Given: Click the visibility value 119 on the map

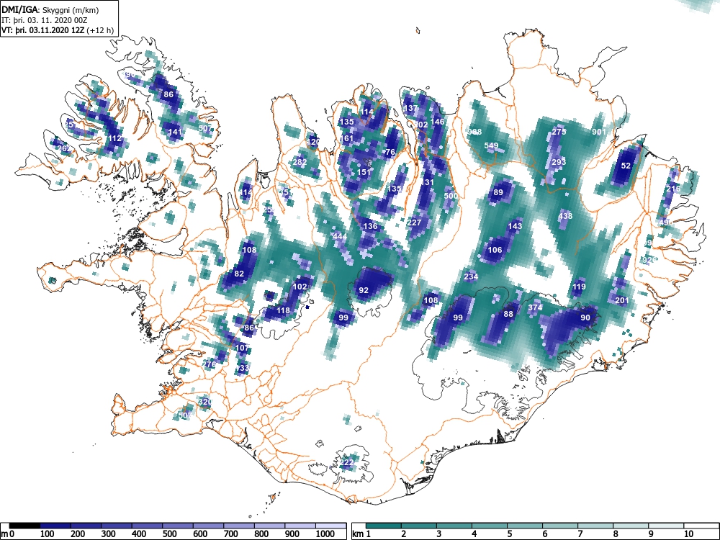Looking at the screenshot, I should click(579, 287).
